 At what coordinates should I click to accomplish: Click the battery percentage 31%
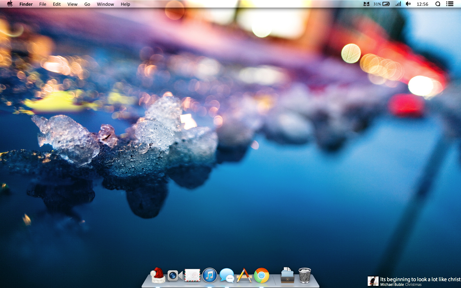(377, 4)
